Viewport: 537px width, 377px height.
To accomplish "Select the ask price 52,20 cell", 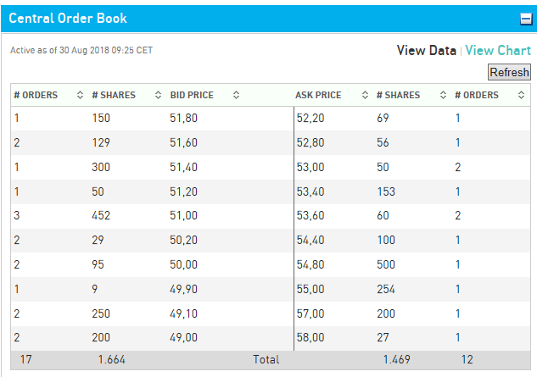I will coord(310,119).
